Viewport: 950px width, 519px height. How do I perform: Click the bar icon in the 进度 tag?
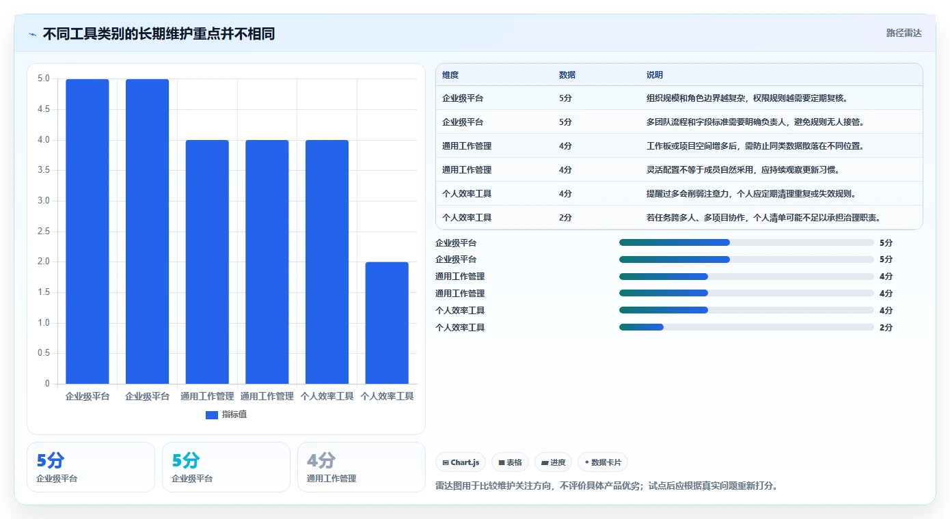545,463
